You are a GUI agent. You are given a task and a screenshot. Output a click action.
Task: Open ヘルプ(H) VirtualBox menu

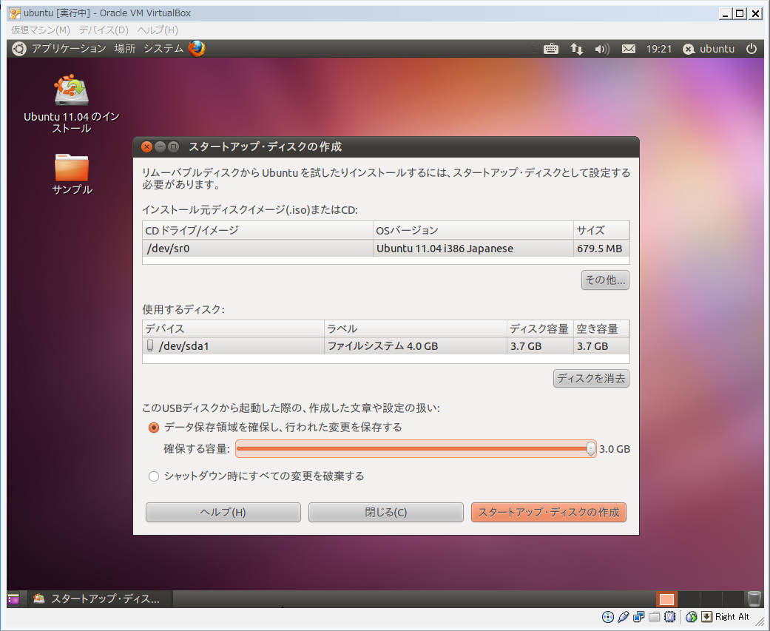(158, 30)
